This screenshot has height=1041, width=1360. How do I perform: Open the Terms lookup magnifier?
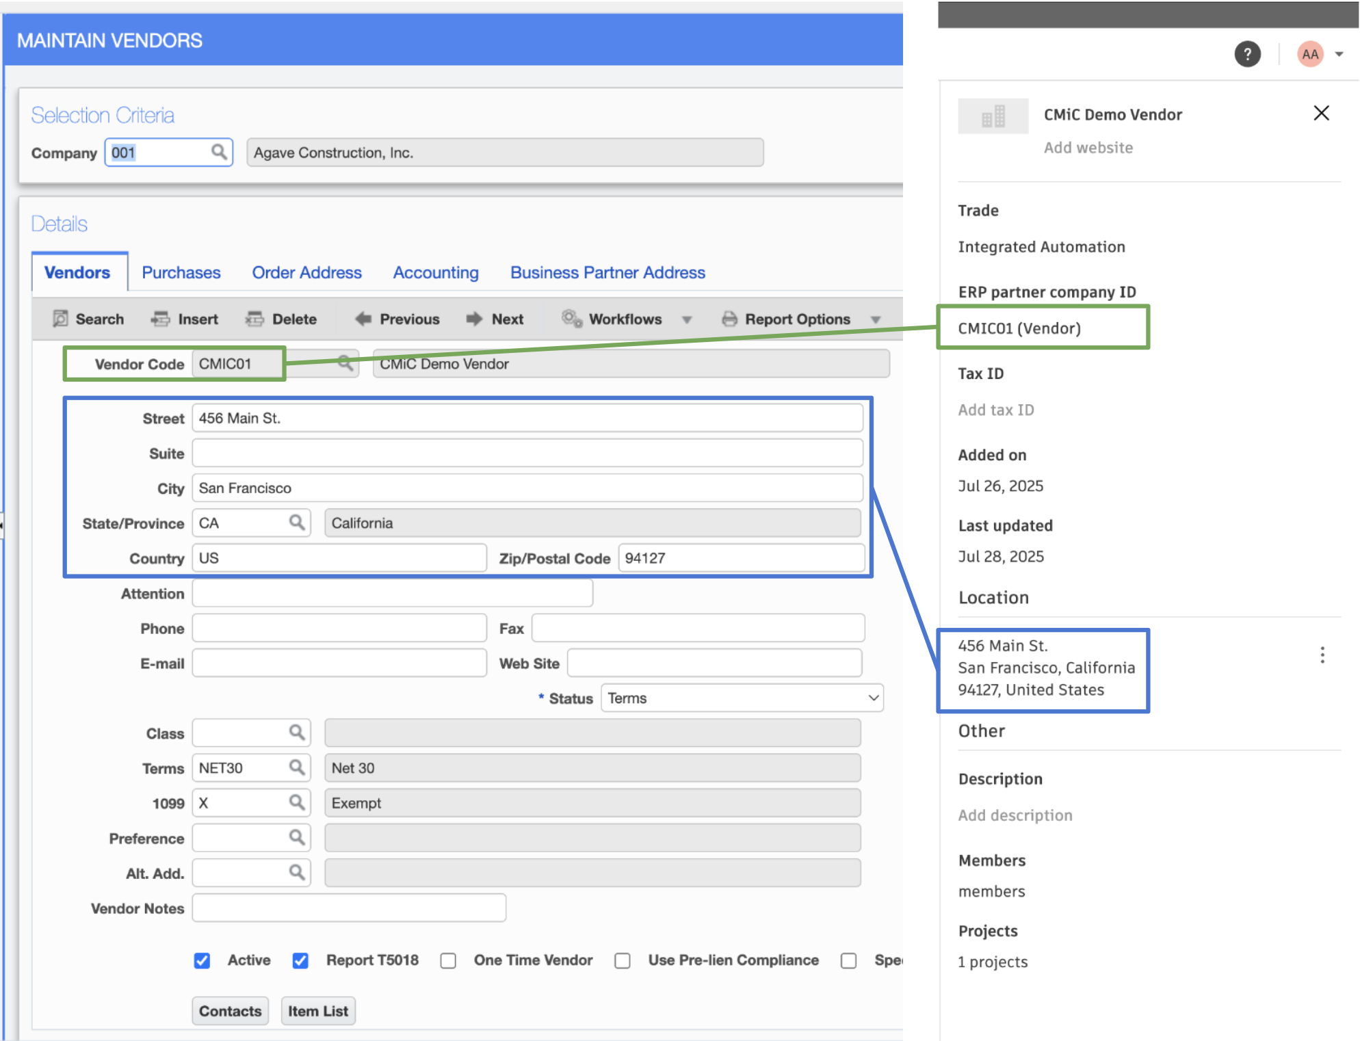[296, 767]
